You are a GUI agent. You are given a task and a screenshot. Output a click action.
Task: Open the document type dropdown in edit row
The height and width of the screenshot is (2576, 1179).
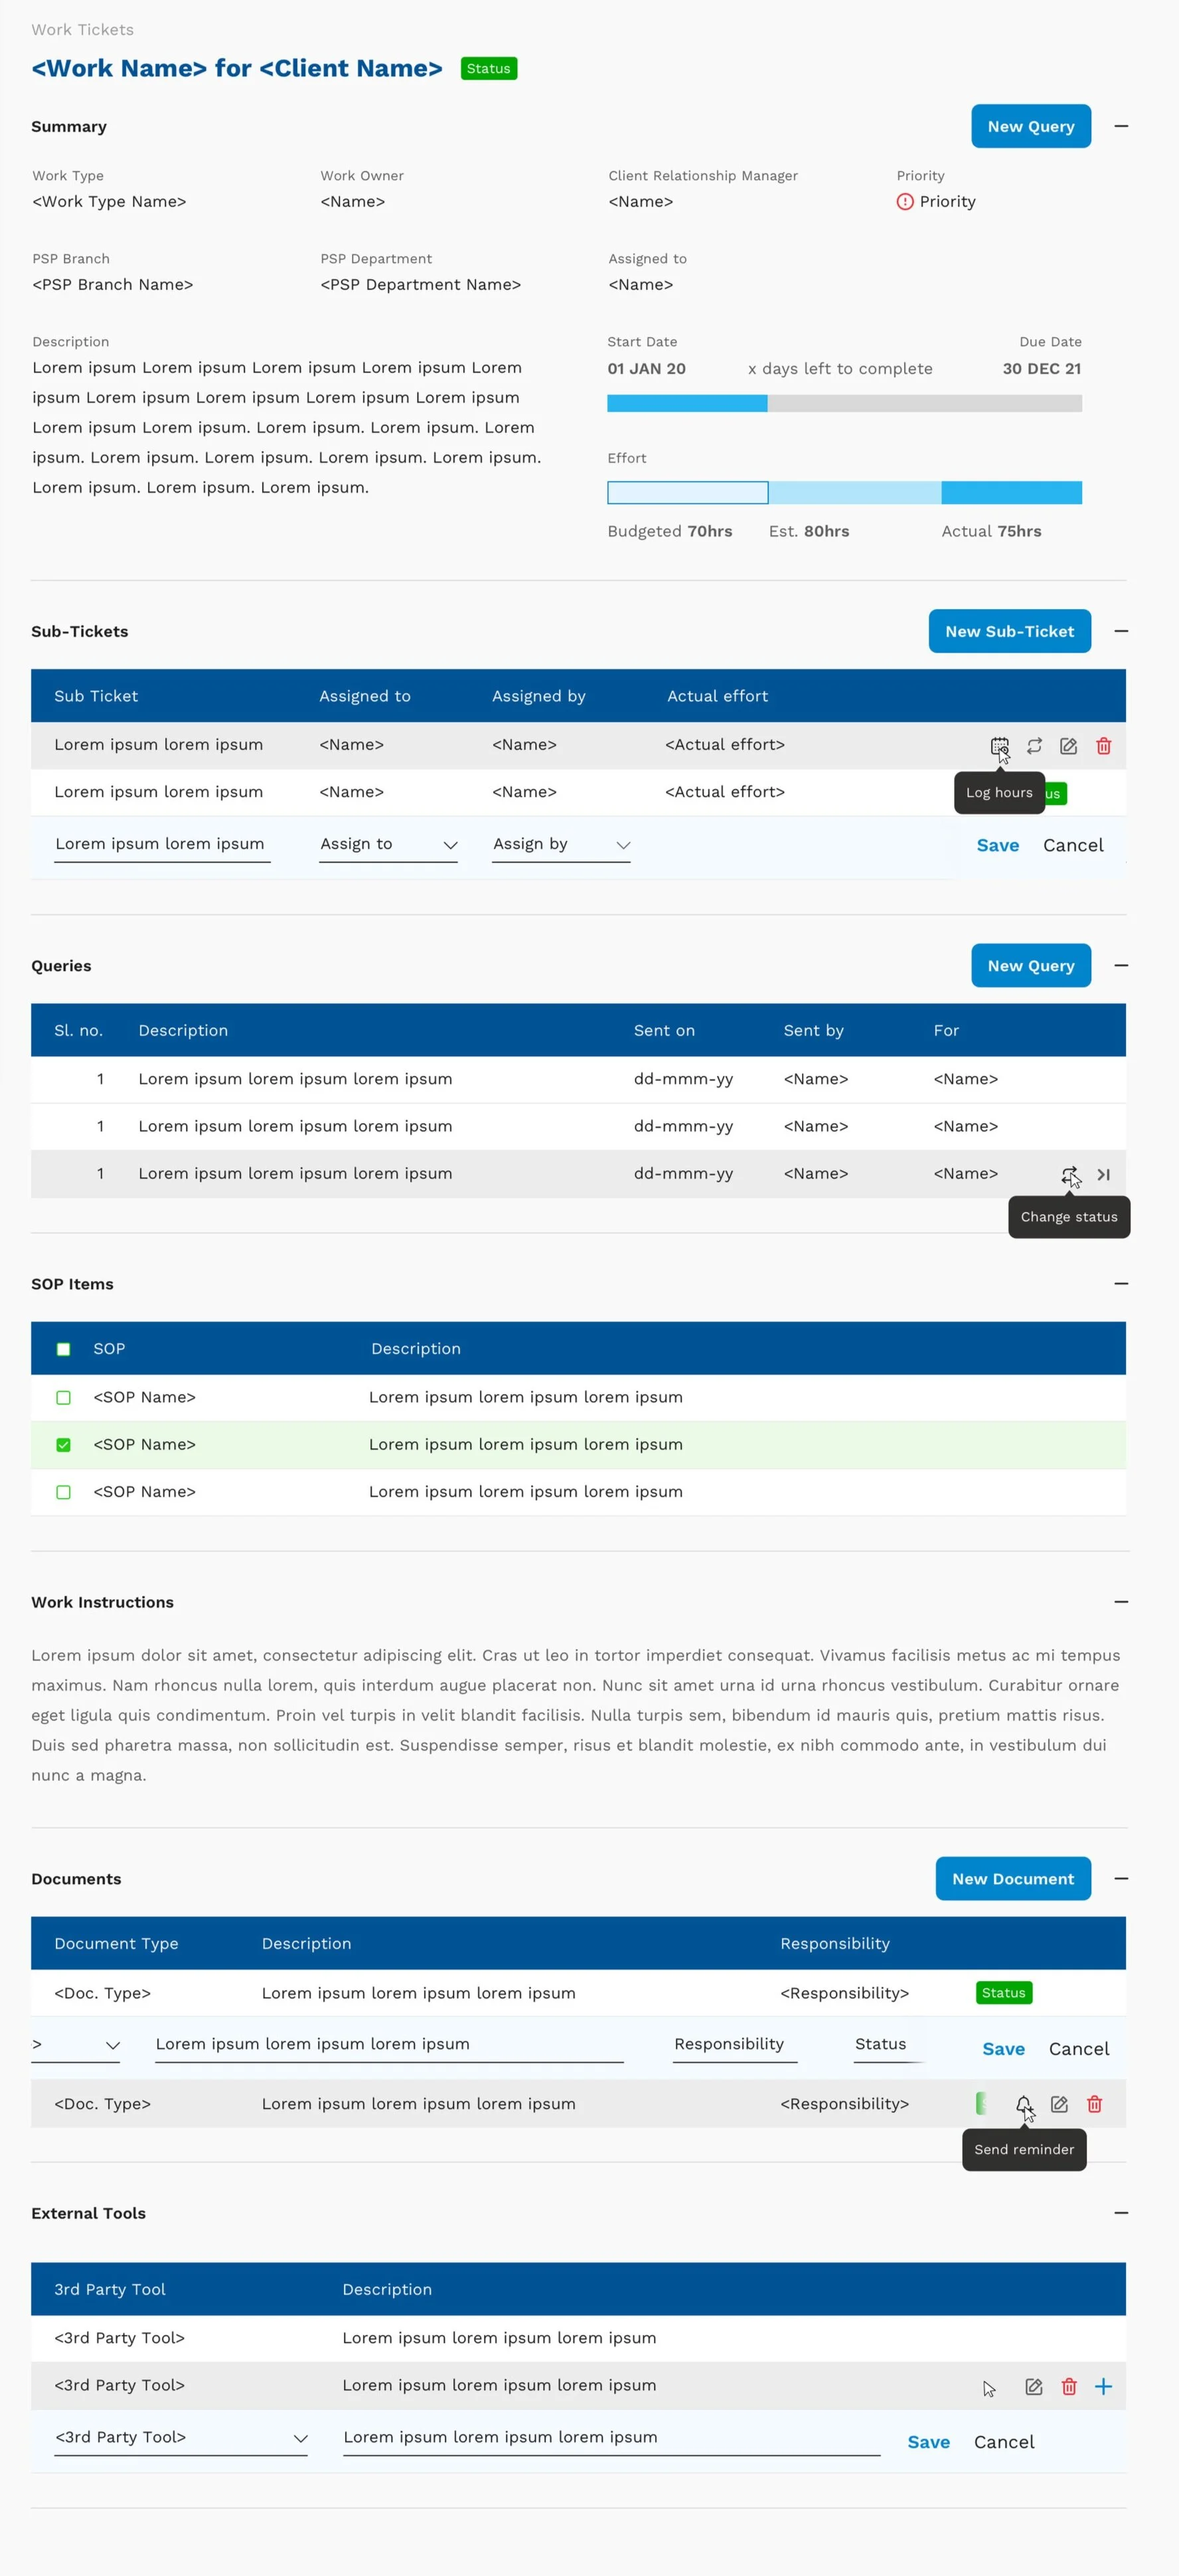[76, 2046]
